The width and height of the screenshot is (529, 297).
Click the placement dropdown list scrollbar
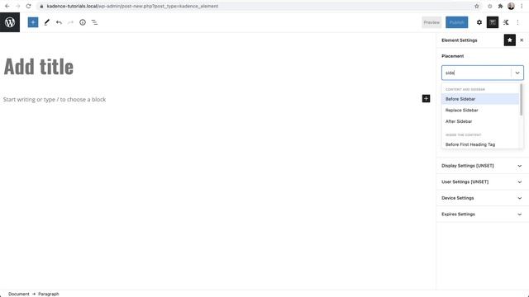(x=522, y=100)
